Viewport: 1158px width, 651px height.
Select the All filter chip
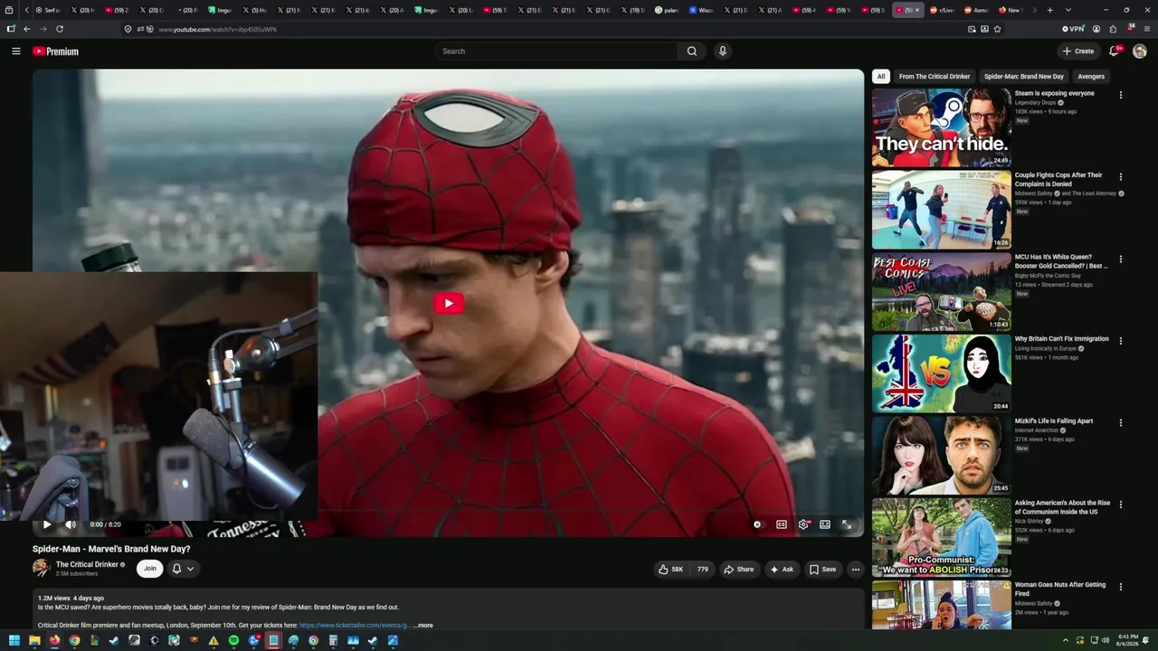(x=881, y=77)
